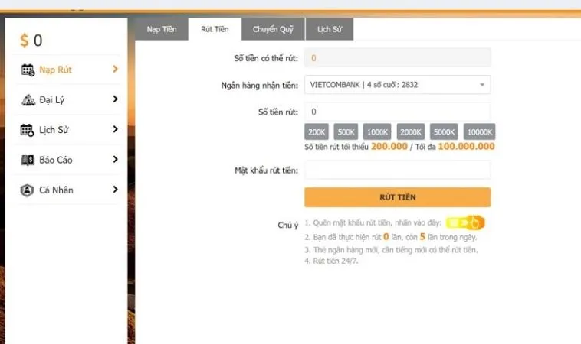Choose the 2000K quick amount

pyautogui.click(x=411, y=132)
